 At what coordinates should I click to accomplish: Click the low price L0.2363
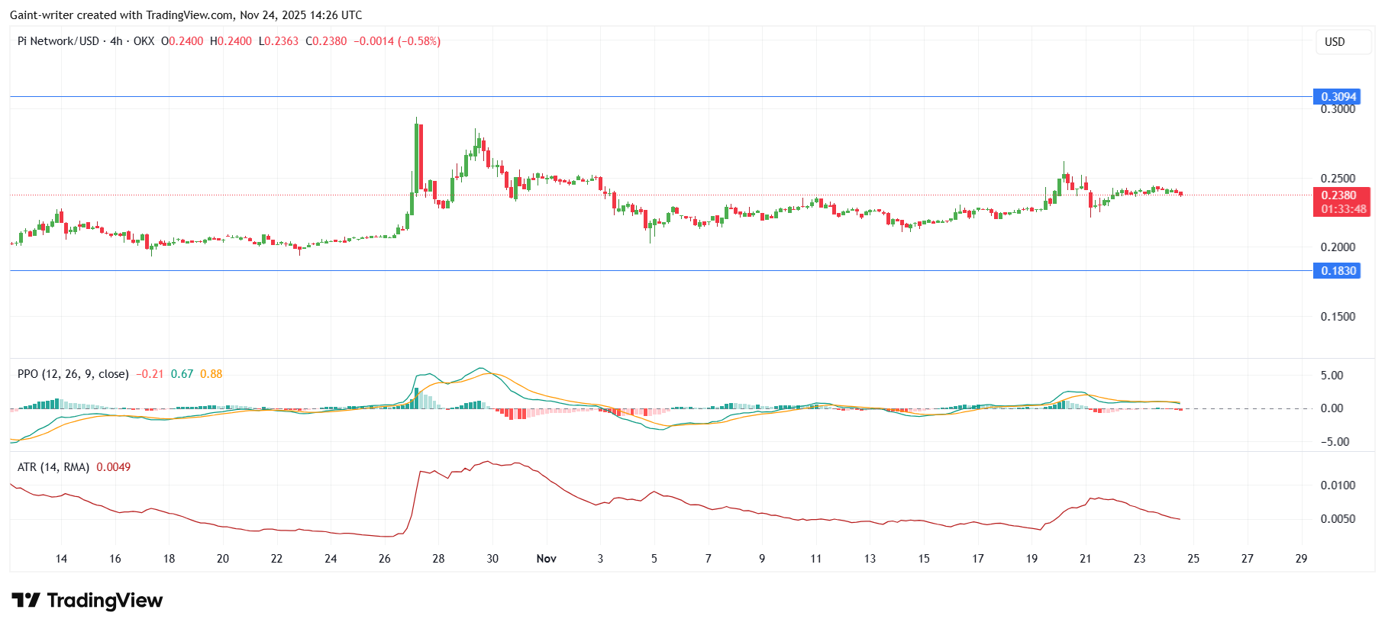coord(279,41)
